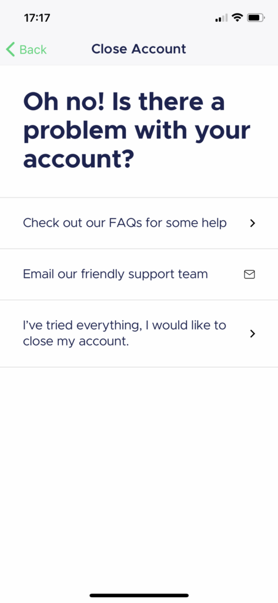The height and width of the screenshot is (603, 278).
Task: Tap the 'close my account.' text line
Action: coord(76,342)
